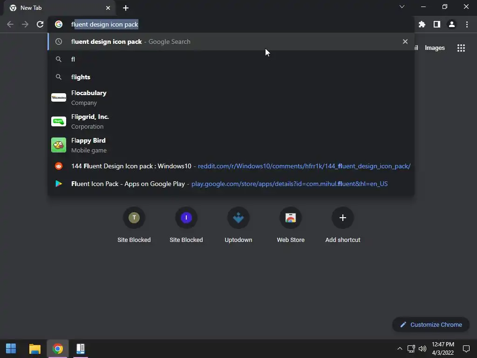Open the Fluent Icon Pack Google Play result
The height and width of the screenshot is (358, 477).
coord(231,184)
